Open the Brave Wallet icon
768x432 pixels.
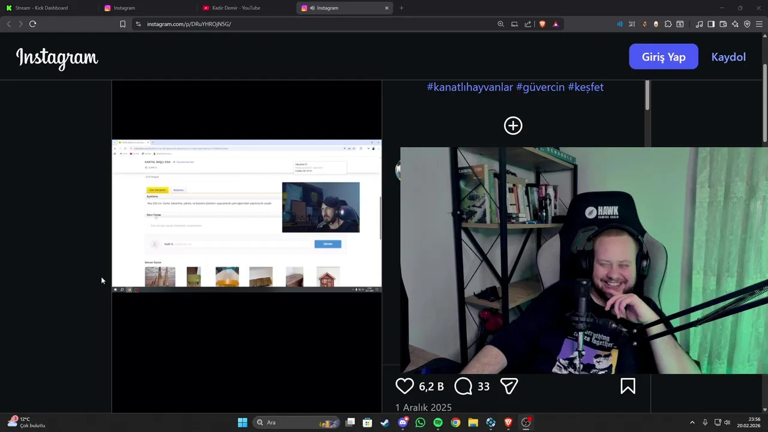[x=723, y=24]
